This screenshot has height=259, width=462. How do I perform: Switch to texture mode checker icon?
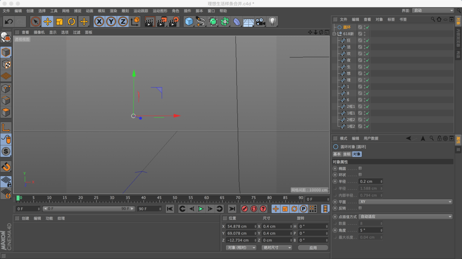tap(6, 64)
